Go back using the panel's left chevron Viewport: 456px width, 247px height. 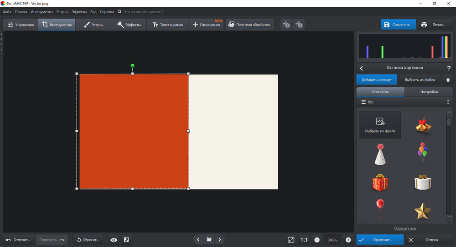point(362,68)
